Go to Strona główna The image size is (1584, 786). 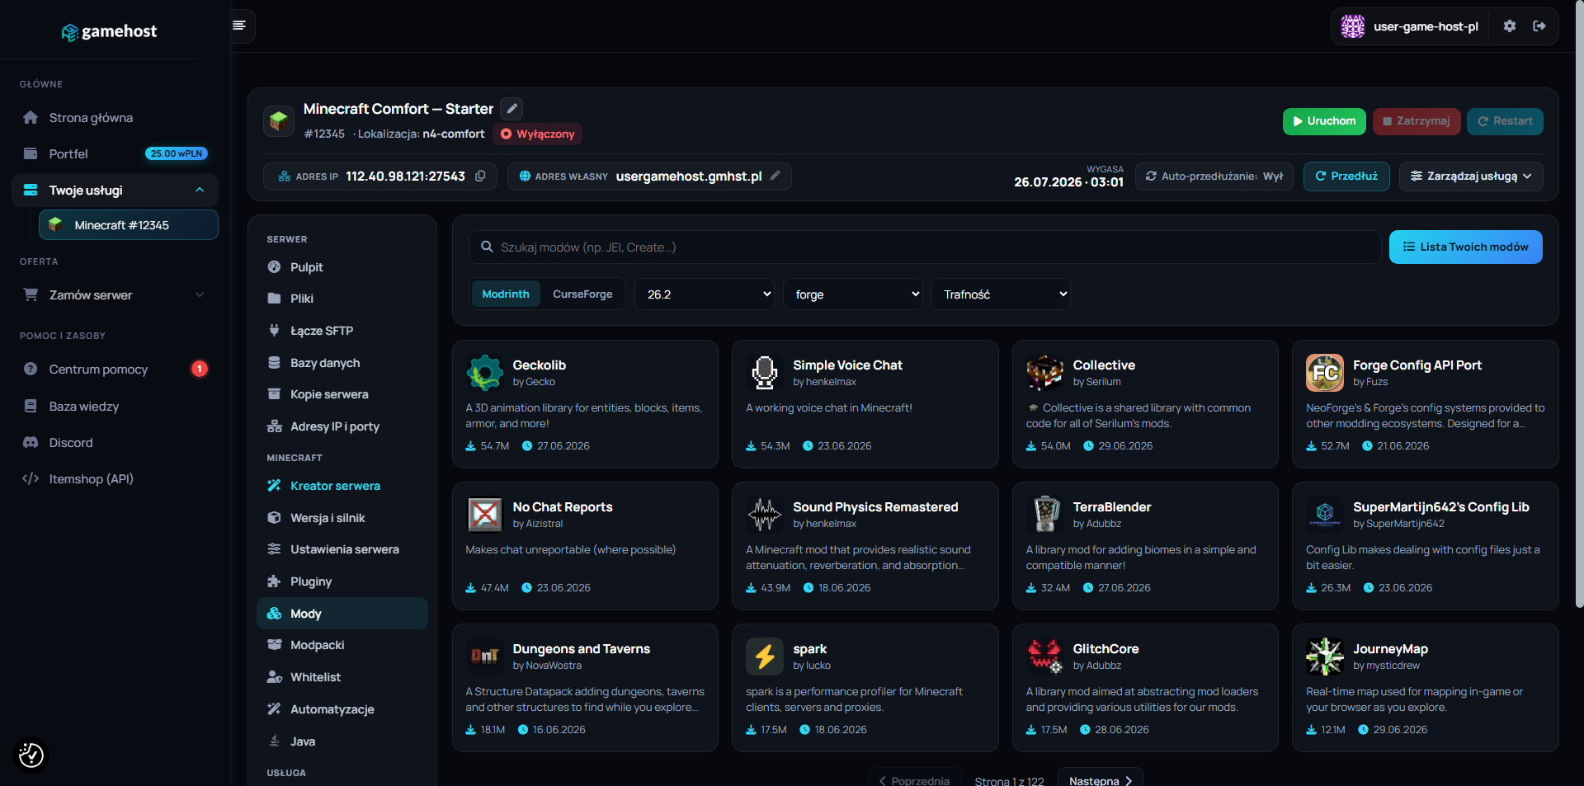click(115, 117)
